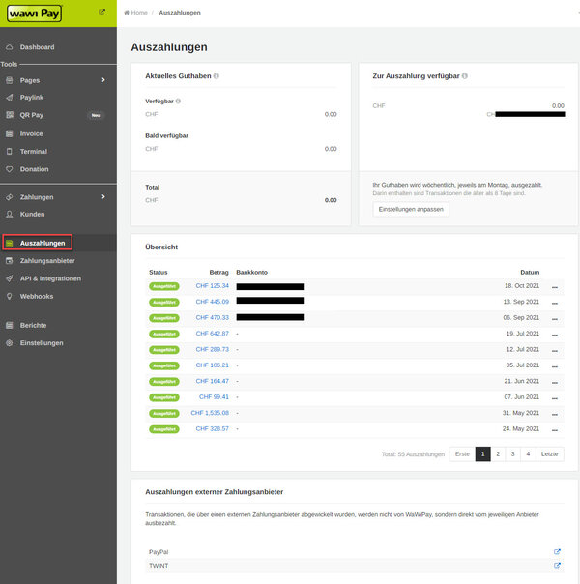The image size is (580, 584).
Task: Open row options for 18. Oct 2021 payout
Action: 555,287
